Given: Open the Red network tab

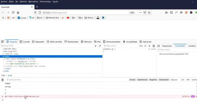Looking at the screenshot, I should click(x=97, y=42).
